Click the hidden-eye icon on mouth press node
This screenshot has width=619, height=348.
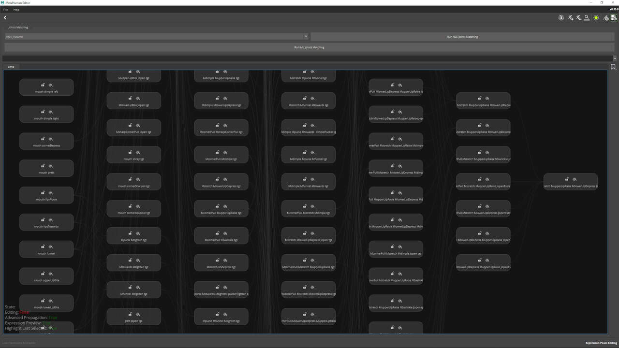[51, 166]
